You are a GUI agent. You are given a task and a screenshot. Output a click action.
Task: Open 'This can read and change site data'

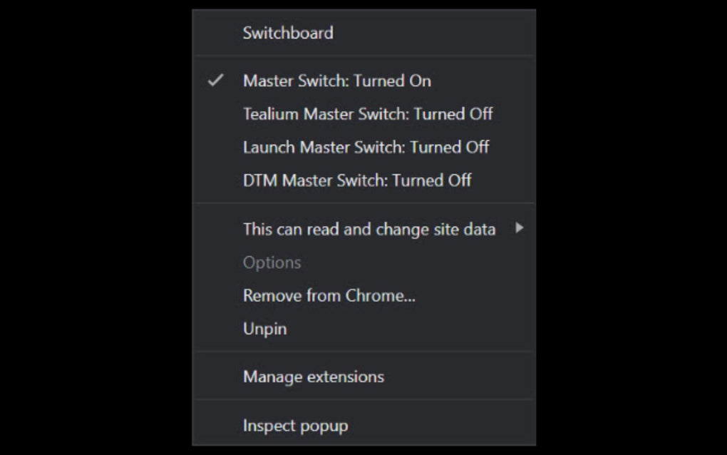368,229
